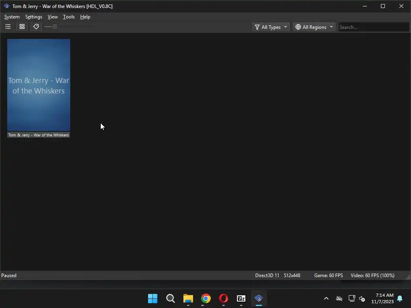
Task: Open Google Chrome from taskbar
Action: click(x=206, y=298)
